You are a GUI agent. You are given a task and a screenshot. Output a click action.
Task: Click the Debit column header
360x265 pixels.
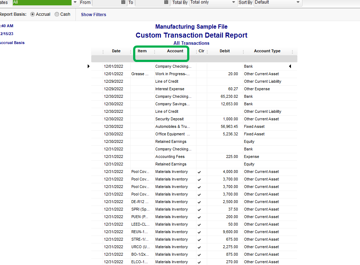coord(225,51)
